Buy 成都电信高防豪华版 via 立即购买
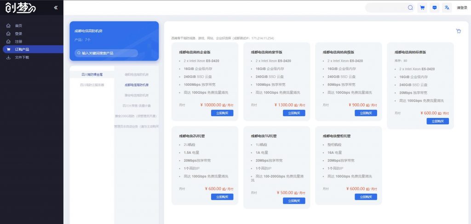Viewport: 471px width, 224px height. [294, 113]
